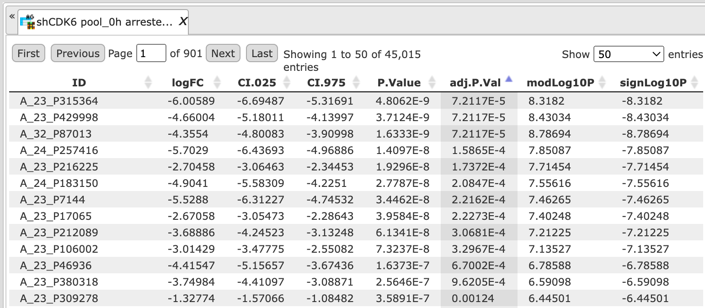This screenshot has height=308, width=705.
Task: Select ID cell A_23_P309278
Action: [x=59, y=298]
